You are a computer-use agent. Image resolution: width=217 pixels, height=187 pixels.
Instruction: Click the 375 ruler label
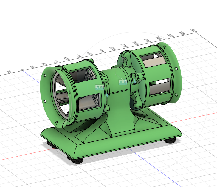click(x=193, y=30)
